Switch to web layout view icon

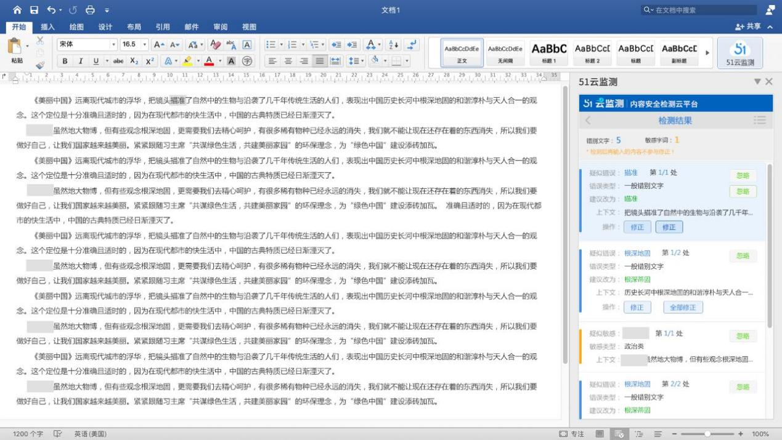619,434
